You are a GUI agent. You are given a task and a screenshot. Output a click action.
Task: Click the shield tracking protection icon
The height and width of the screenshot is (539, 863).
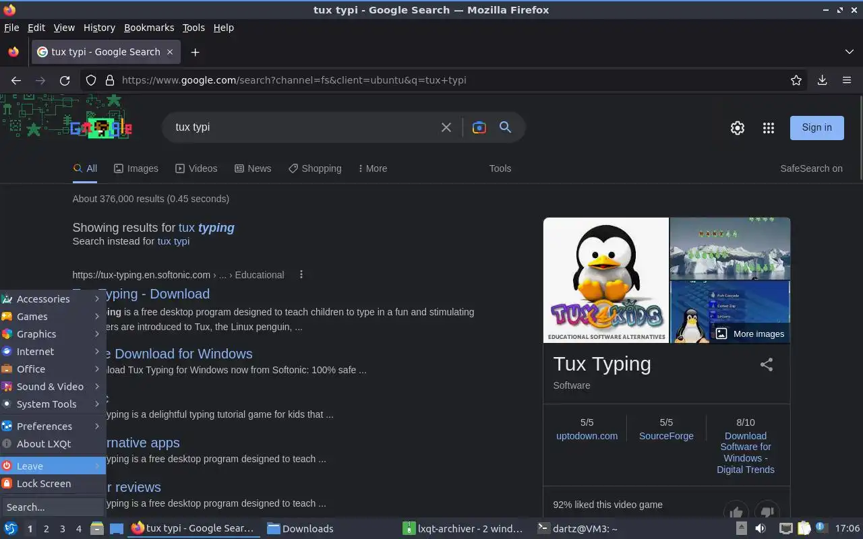(x=91, y=80)
